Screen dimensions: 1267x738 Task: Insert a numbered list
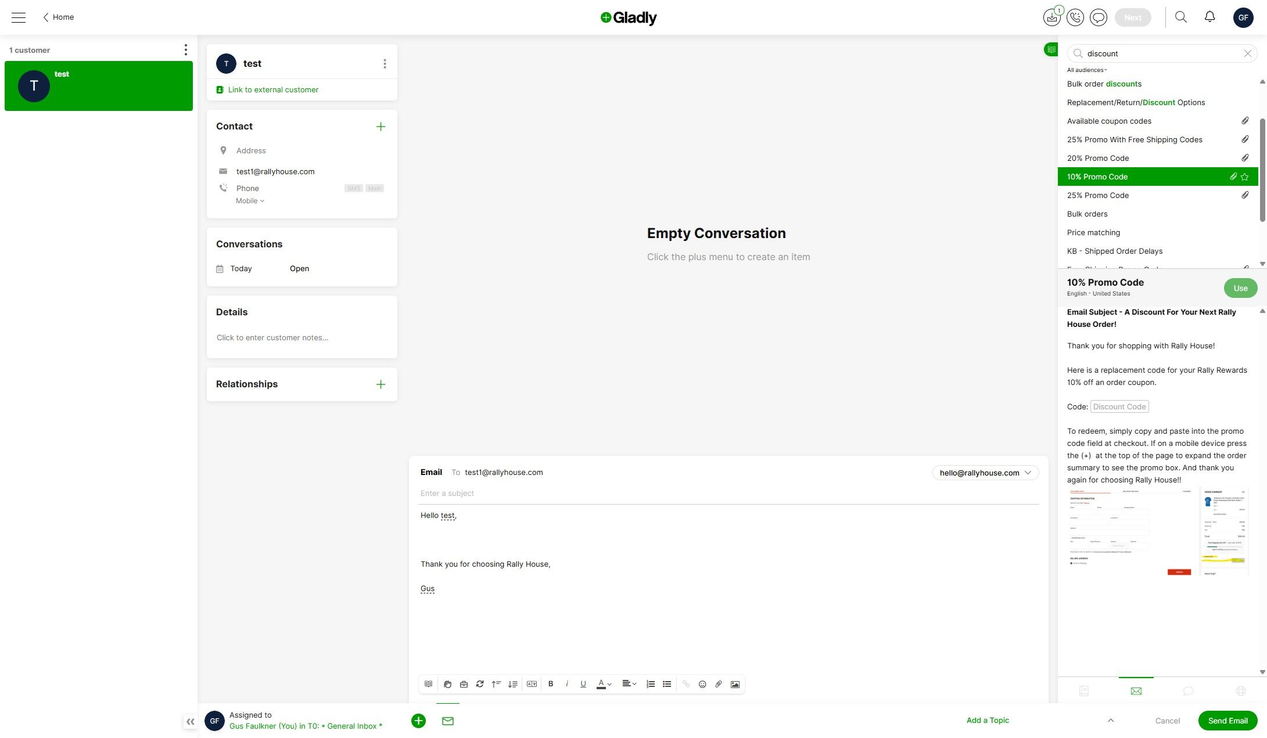tap(651, 684)
